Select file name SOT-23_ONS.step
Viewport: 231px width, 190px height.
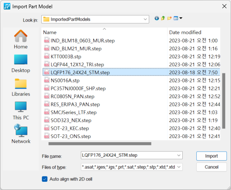[x=71, y=136]
